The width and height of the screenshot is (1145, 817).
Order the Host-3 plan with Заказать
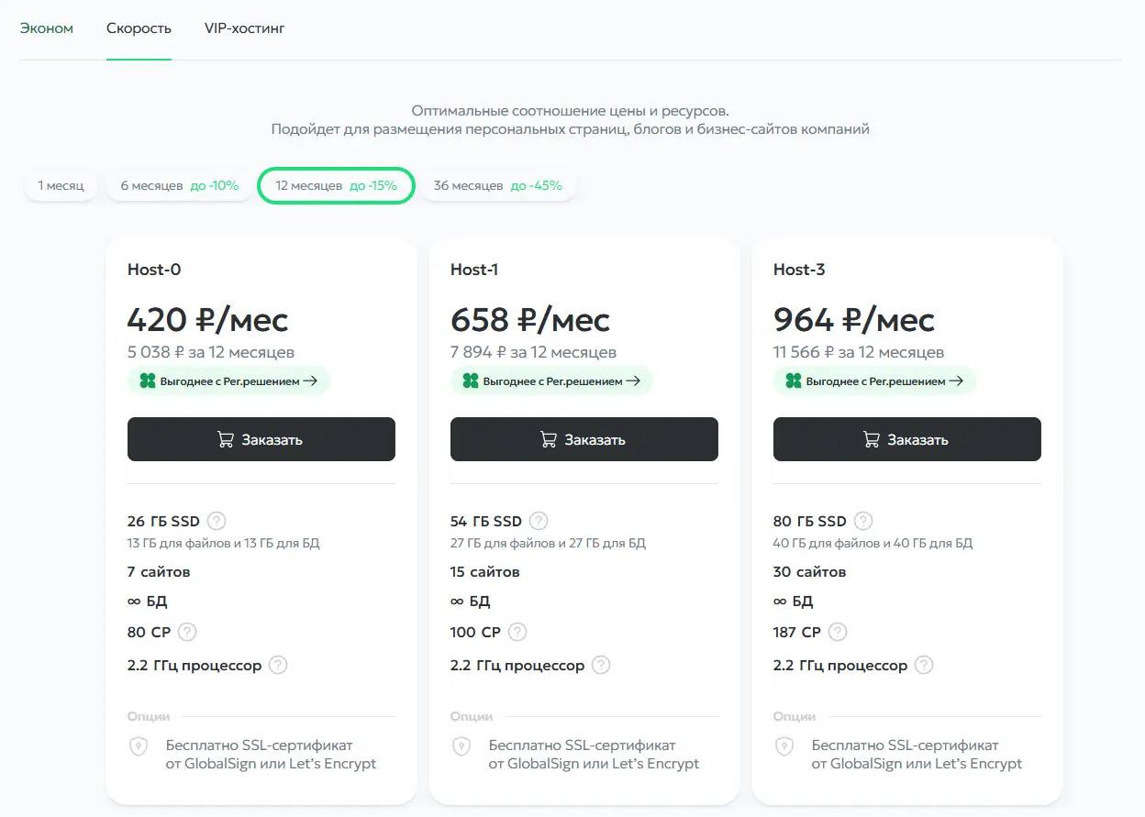[x=907, y=439]
